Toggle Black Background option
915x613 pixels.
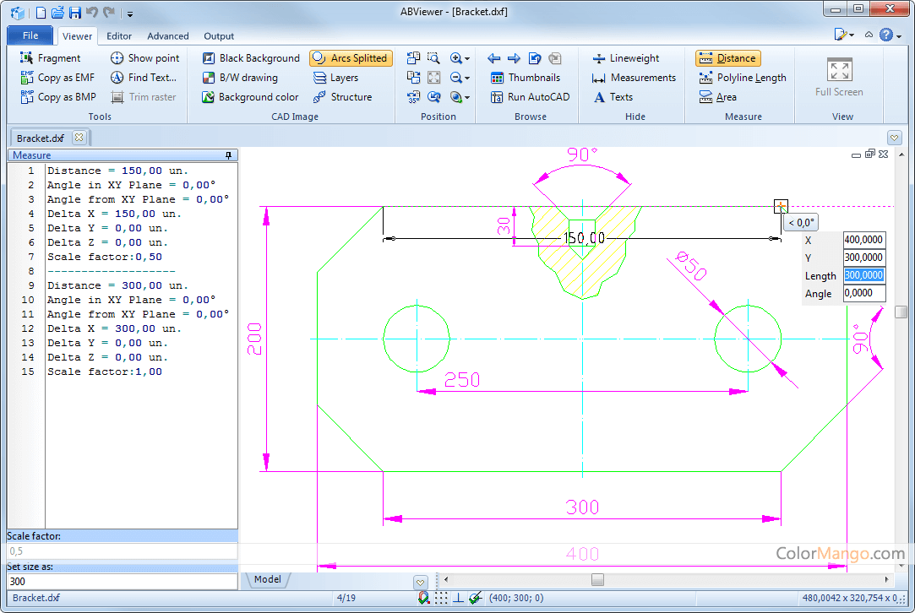(x=251, y=58)
